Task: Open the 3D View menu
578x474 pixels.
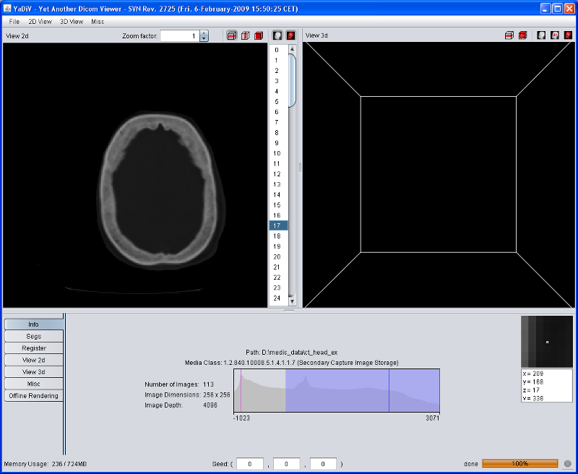Action: 72,22
